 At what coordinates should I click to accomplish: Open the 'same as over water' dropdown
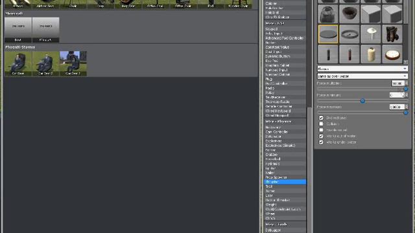(x=362, y=76)
